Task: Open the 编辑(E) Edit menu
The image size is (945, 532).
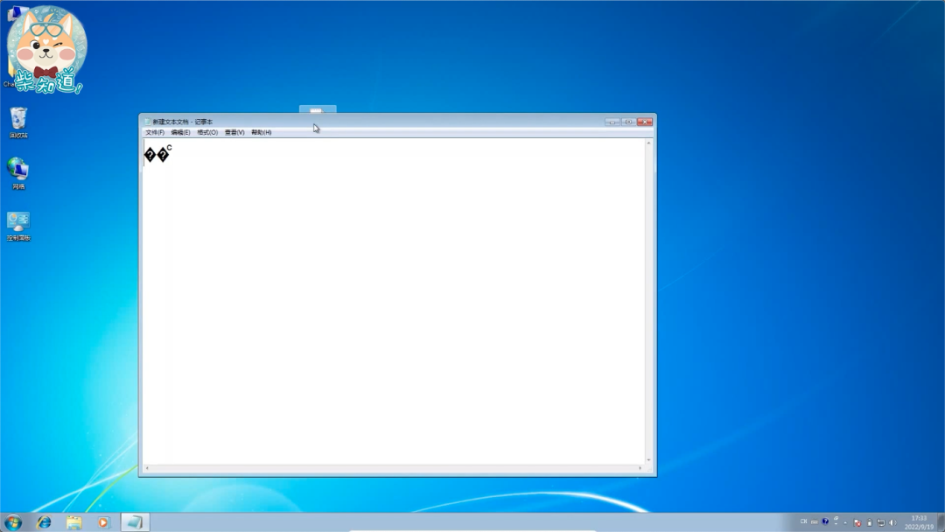Action: [180, 132]
